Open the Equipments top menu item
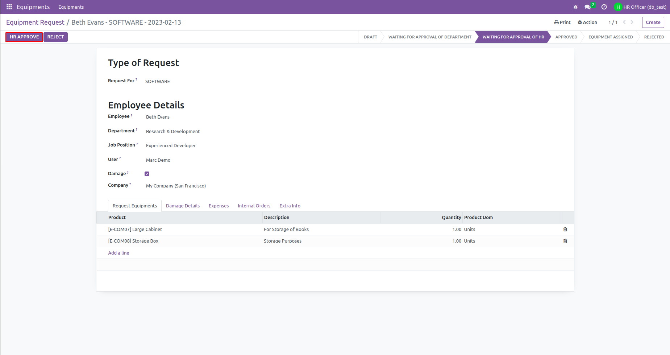 click(71, 7)
